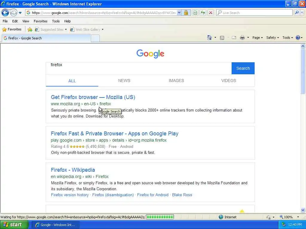
Task: Expand the address bar URL dropdown
Action: tap(179, 13)
